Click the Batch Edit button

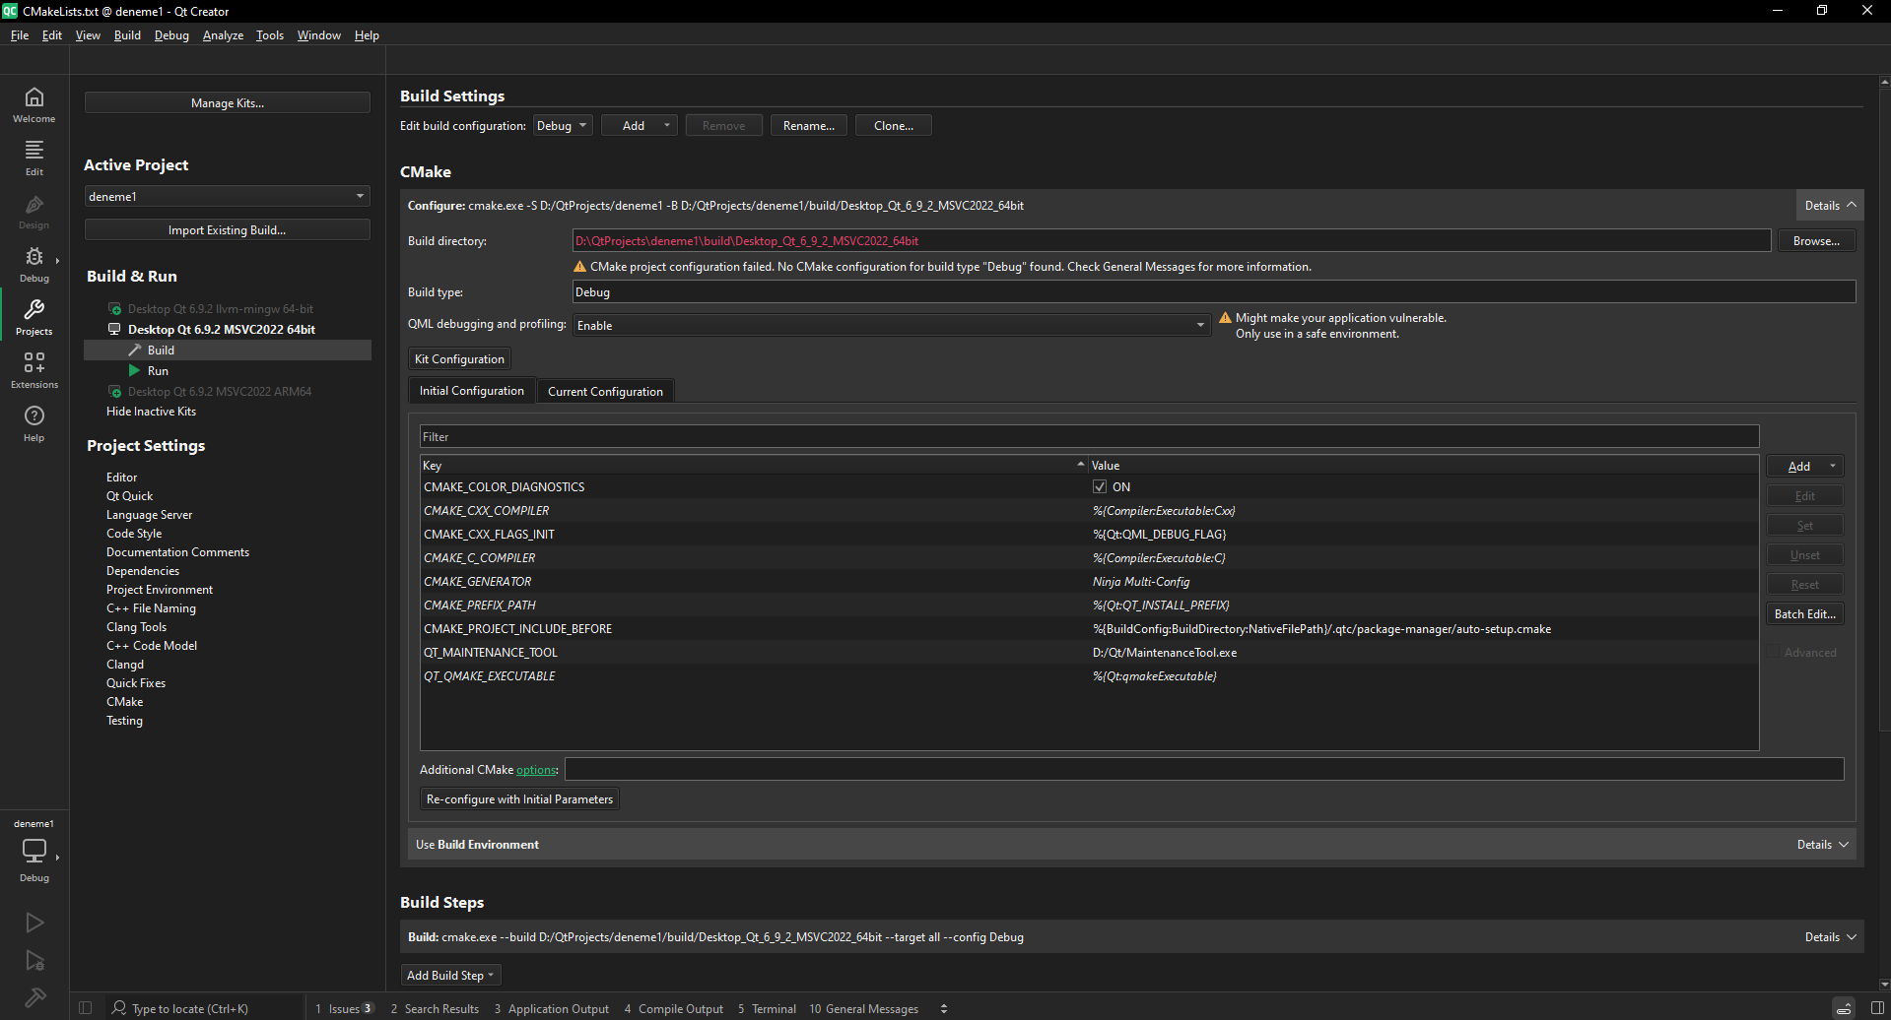point(1805,614)
